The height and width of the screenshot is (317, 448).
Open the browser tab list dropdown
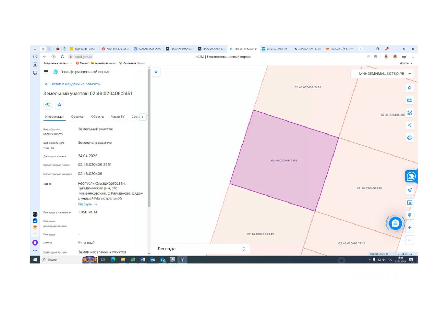coord(49,49)
